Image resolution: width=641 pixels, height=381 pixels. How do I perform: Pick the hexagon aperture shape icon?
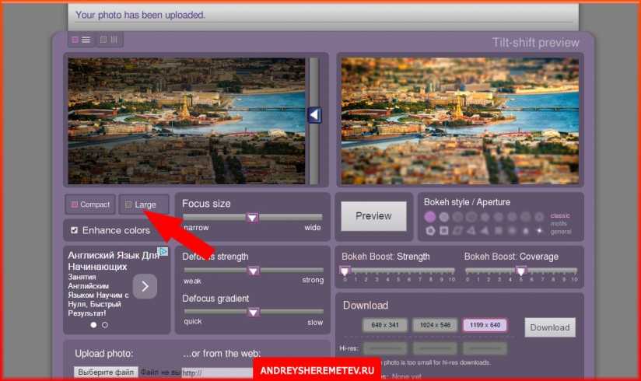click(x=430, y=231)
